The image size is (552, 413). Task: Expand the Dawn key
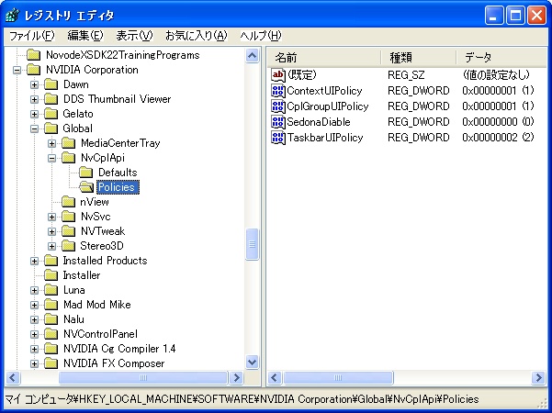(34, 84)
